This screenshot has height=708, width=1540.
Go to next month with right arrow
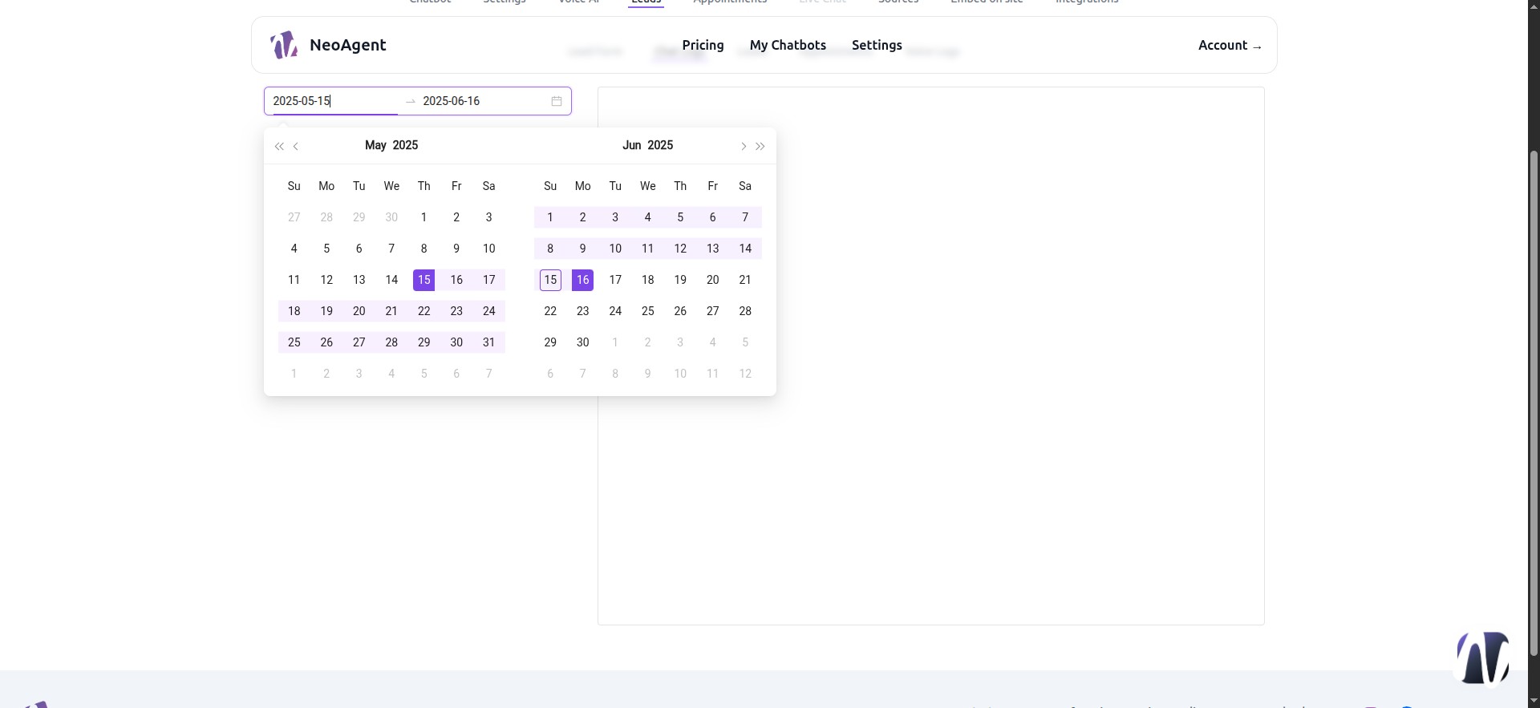[744, 146]
